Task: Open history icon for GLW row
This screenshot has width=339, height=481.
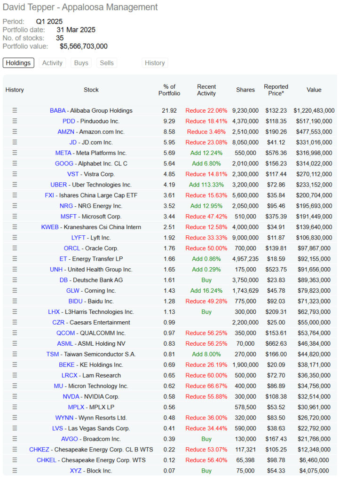Action: coord(15,290)
